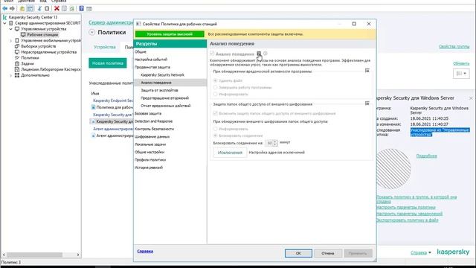The image size is (476, 268).
Task: Click Экспортировать политику в файл link
Action: (x=407, y=220)
